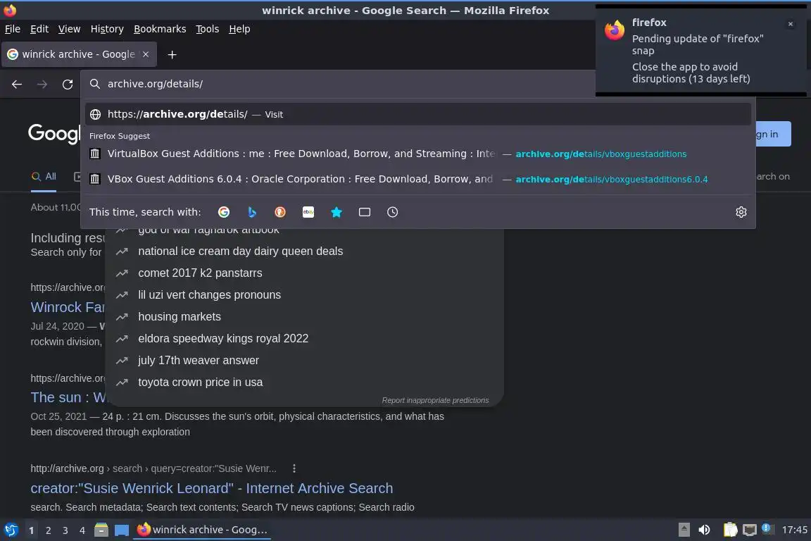Search in History clock icon
Screen dimensions: 811x541
pyautogui.click(x=393, y=212)
